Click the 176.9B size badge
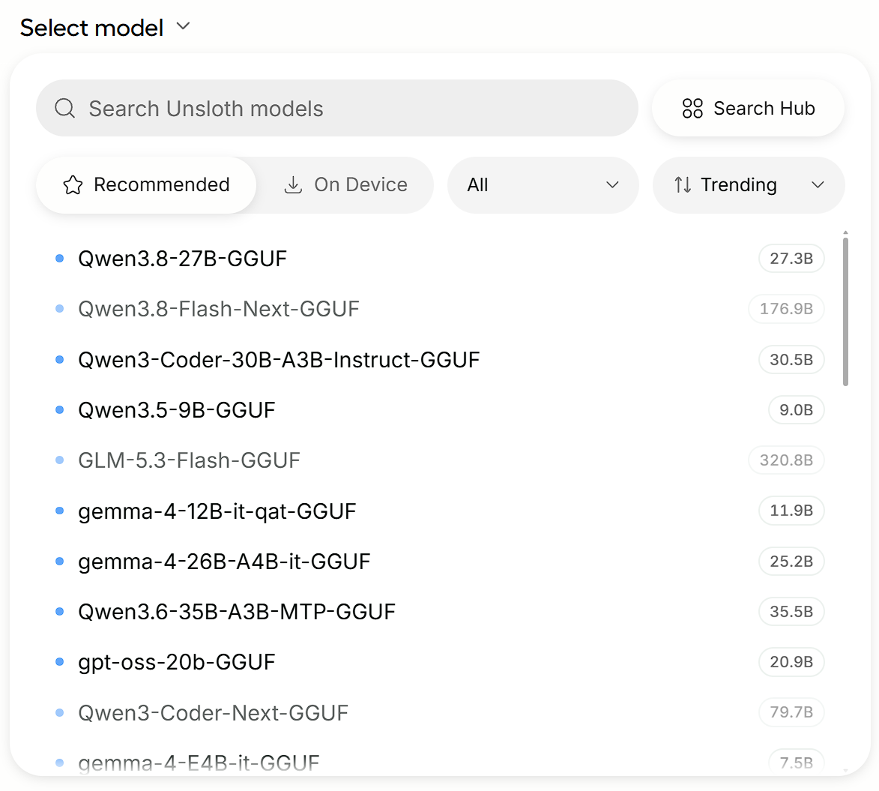Screen dimensions: 879x791 coord(786,309)
